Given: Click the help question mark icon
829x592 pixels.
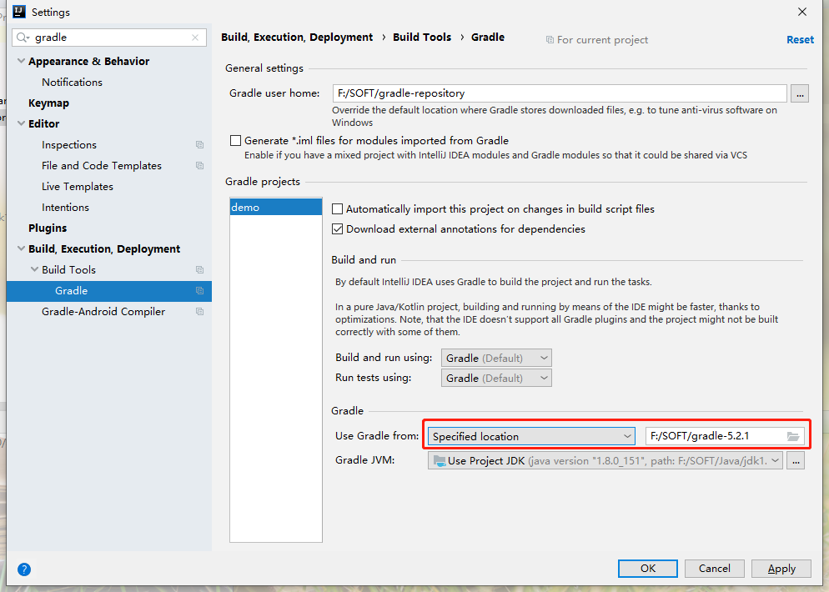Looking at the screenshot, I should [23, 569].
